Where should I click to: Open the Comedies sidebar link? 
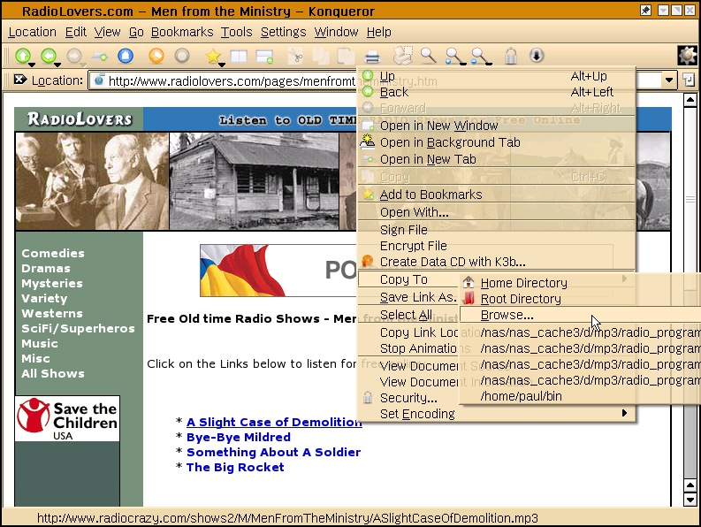coord(53,253)
